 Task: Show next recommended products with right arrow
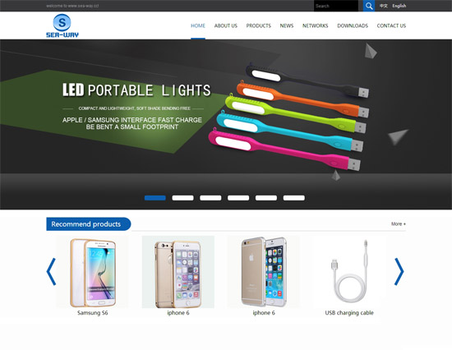click(x=399, y=272)
